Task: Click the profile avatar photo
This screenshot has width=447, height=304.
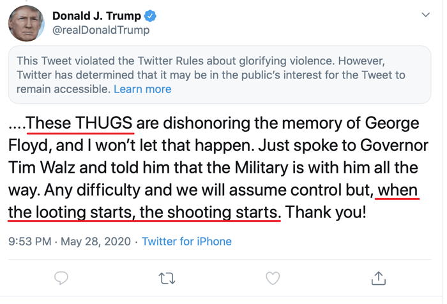Action: coord(26,23)
